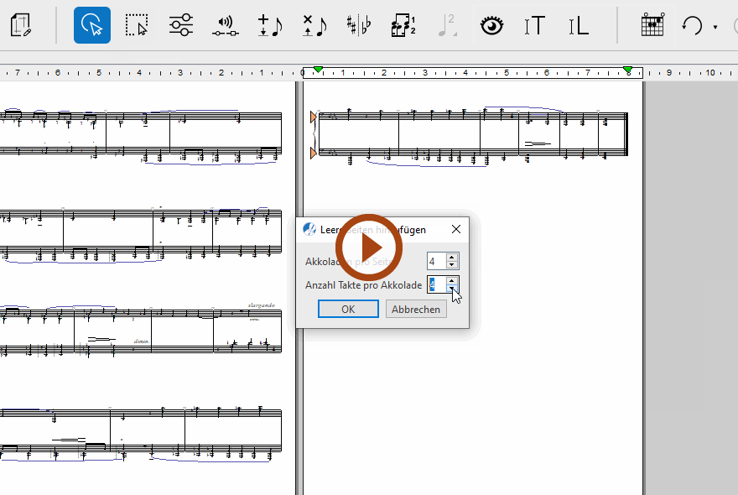Open the sliders adjustment tool
This screenshot has height=495, width=738.
180,25
